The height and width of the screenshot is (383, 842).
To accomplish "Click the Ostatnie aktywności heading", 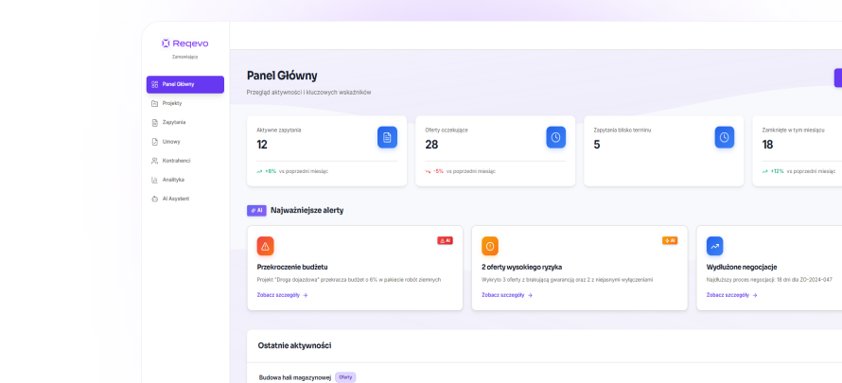I will (294, 345).
